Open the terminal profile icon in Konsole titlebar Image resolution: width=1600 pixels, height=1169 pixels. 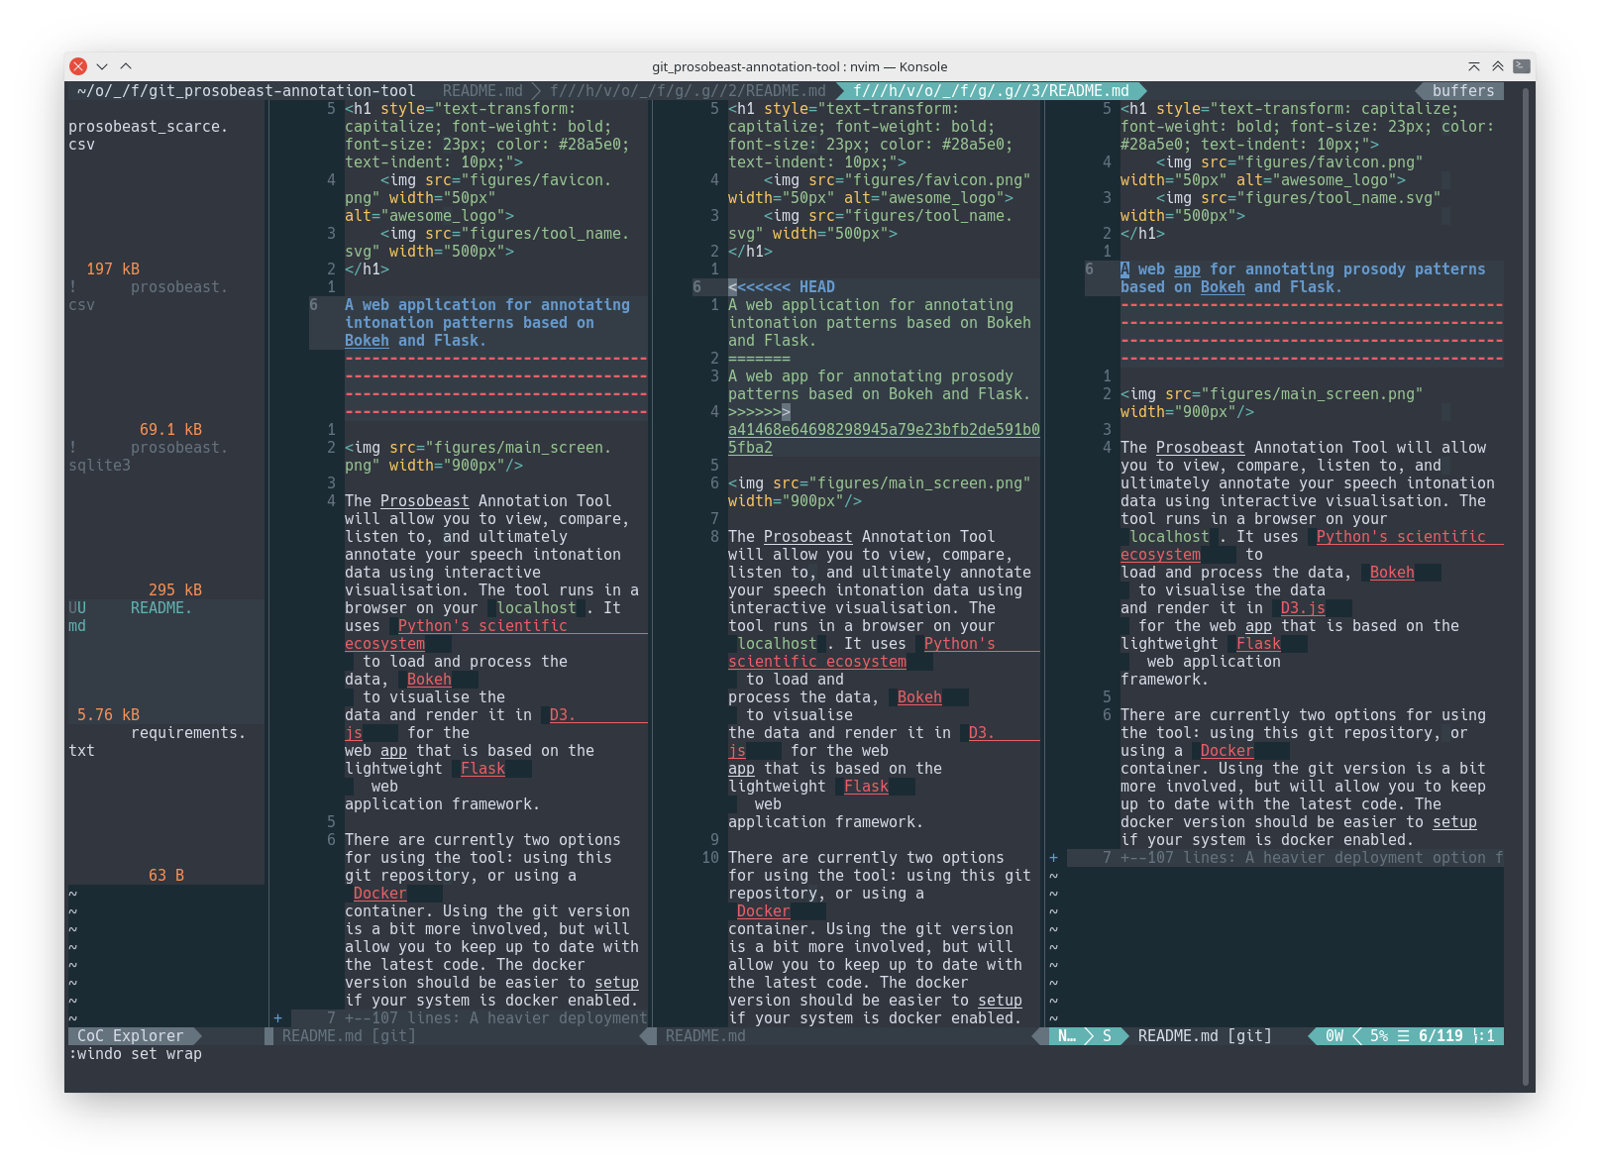[x=1523, y=66]
